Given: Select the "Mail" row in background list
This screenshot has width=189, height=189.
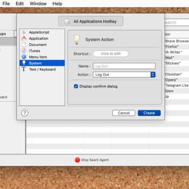Looking at the screenshot, I should coord(177,58).
